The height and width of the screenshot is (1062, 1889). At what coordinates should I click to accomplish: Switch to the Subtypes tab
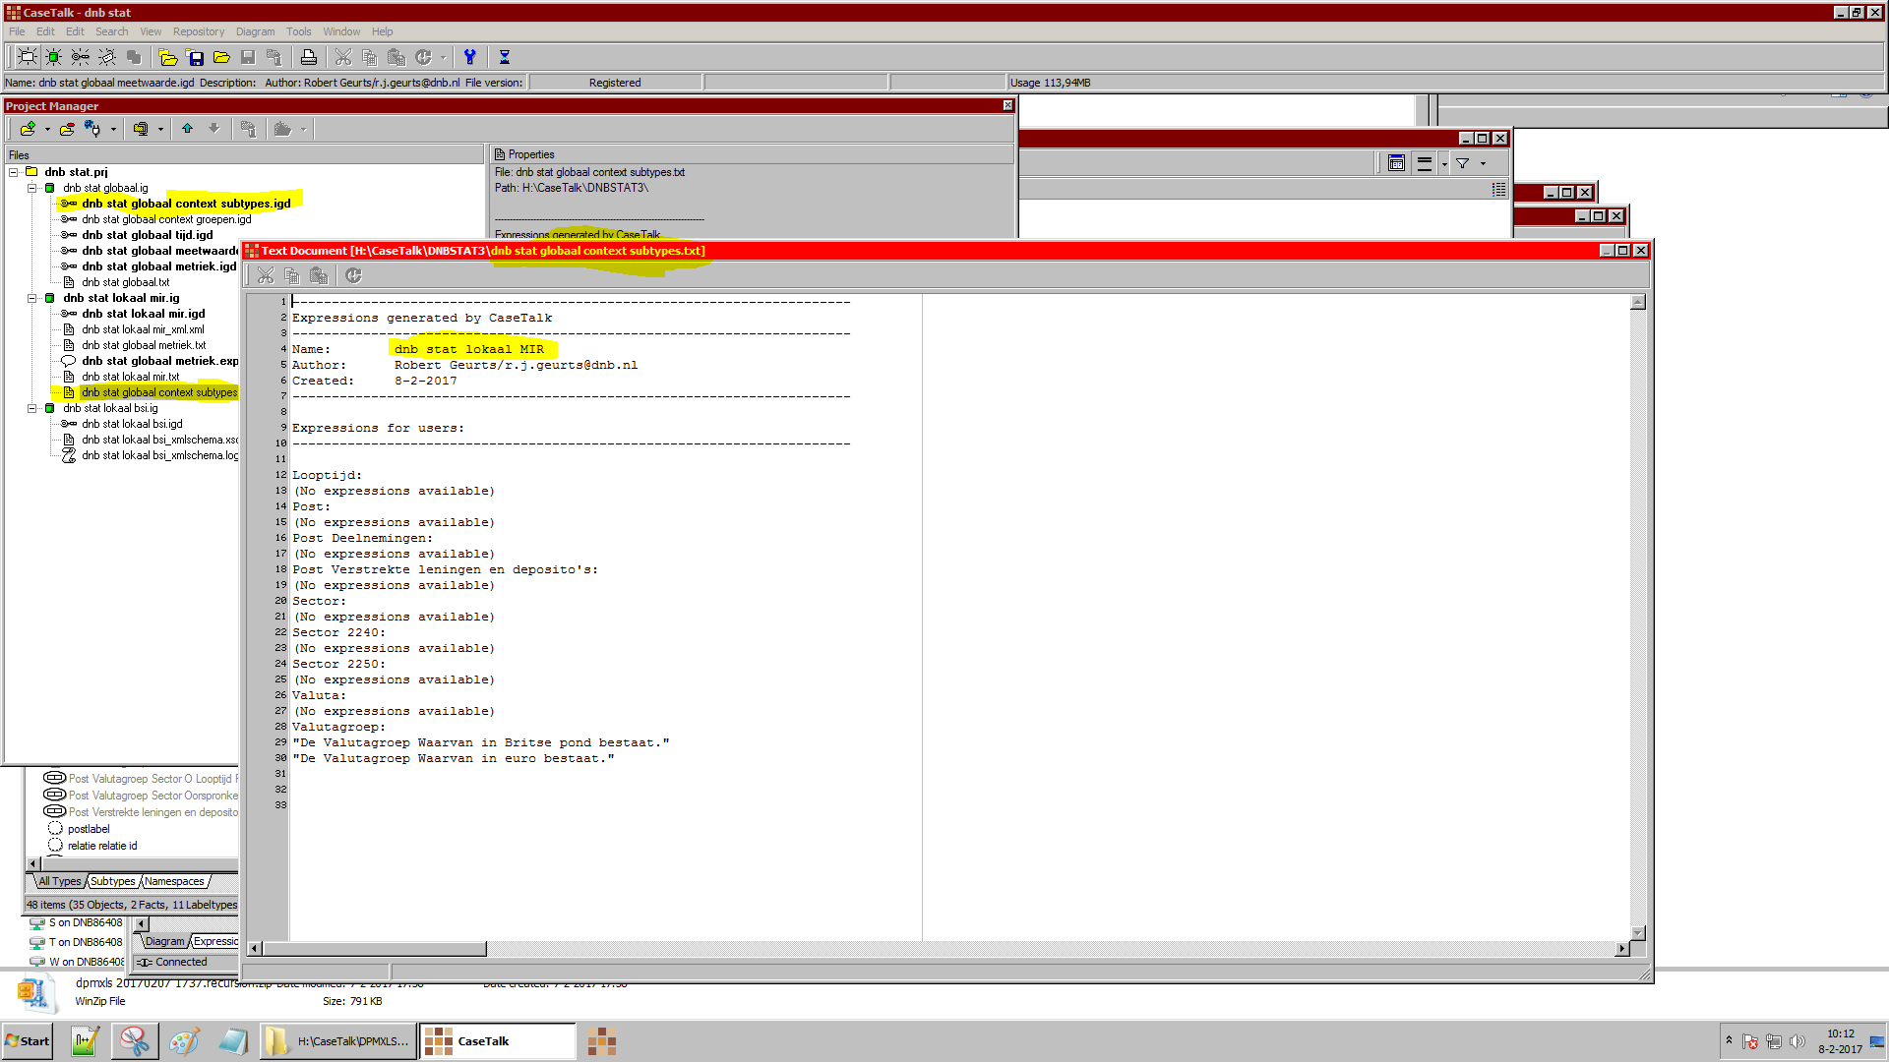pos(112,881)
